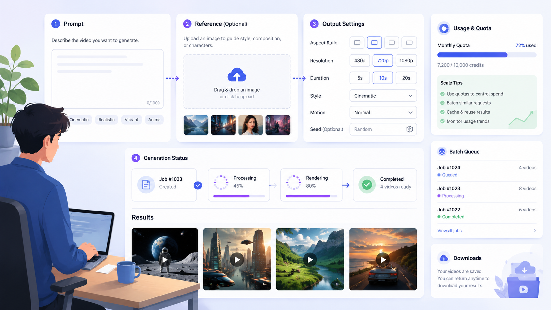Play the green valley river result video
This screenshot has width=551, height=310.
point(310,260)
